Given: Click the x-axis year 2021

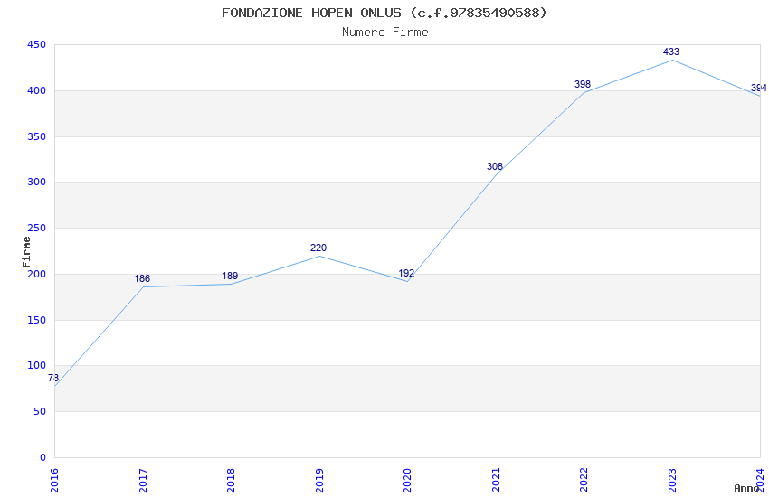Looking at the screenshot, I should click(496, 481).
